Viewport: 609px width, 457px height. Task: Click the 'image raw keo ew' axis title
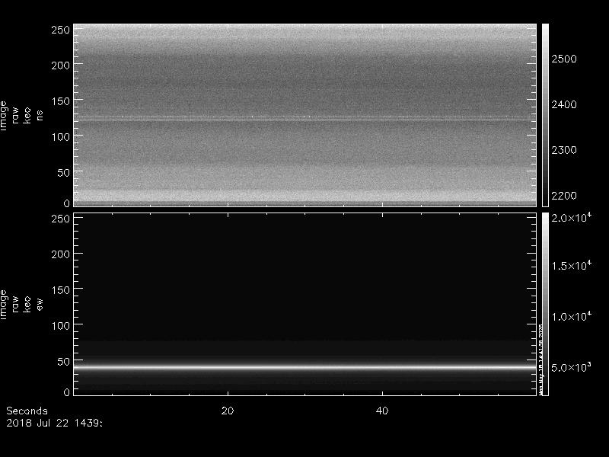pos(21,305)
